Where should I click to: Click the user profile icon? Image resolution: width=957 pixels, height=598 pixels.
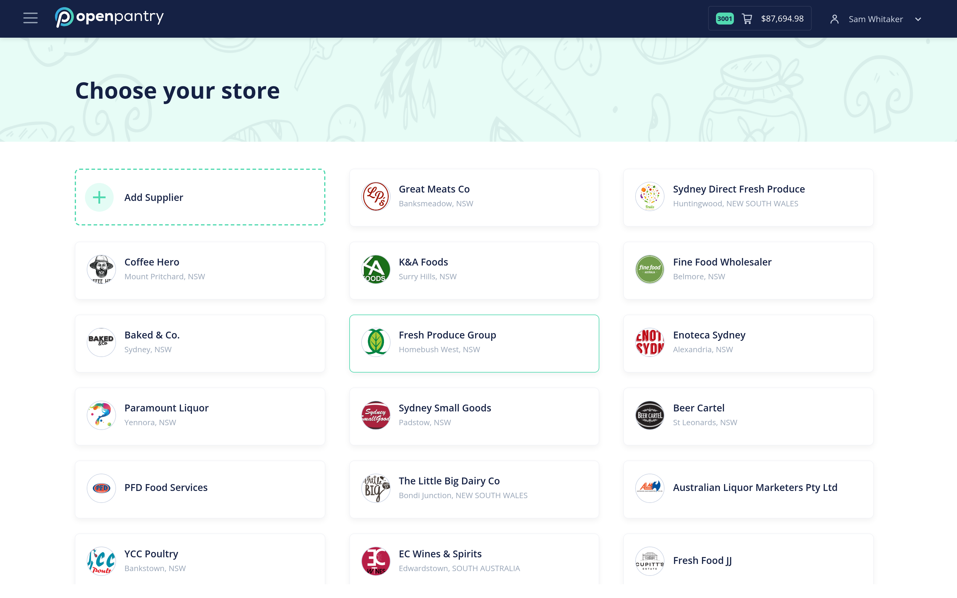pyautogui.click(x=834, y=19)
